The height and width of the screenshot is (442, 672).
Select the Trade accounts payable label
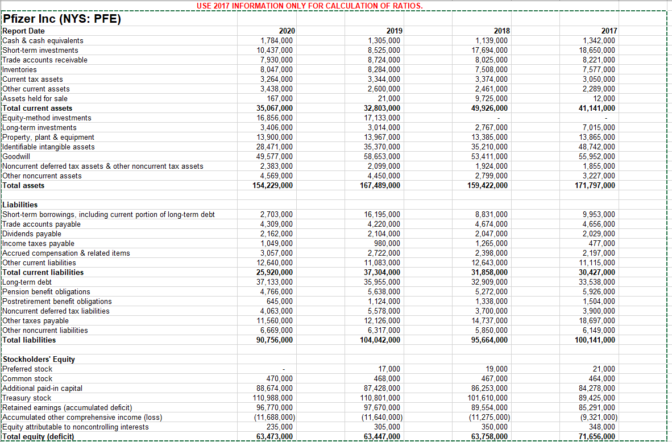click(41, 224)
